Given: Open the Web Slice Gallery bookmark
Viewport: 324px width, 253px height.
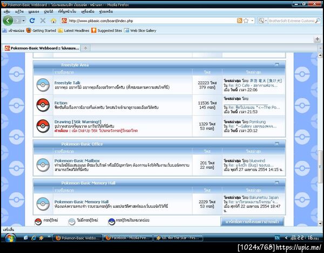Looking at the screenshot, I should [140, 31].
